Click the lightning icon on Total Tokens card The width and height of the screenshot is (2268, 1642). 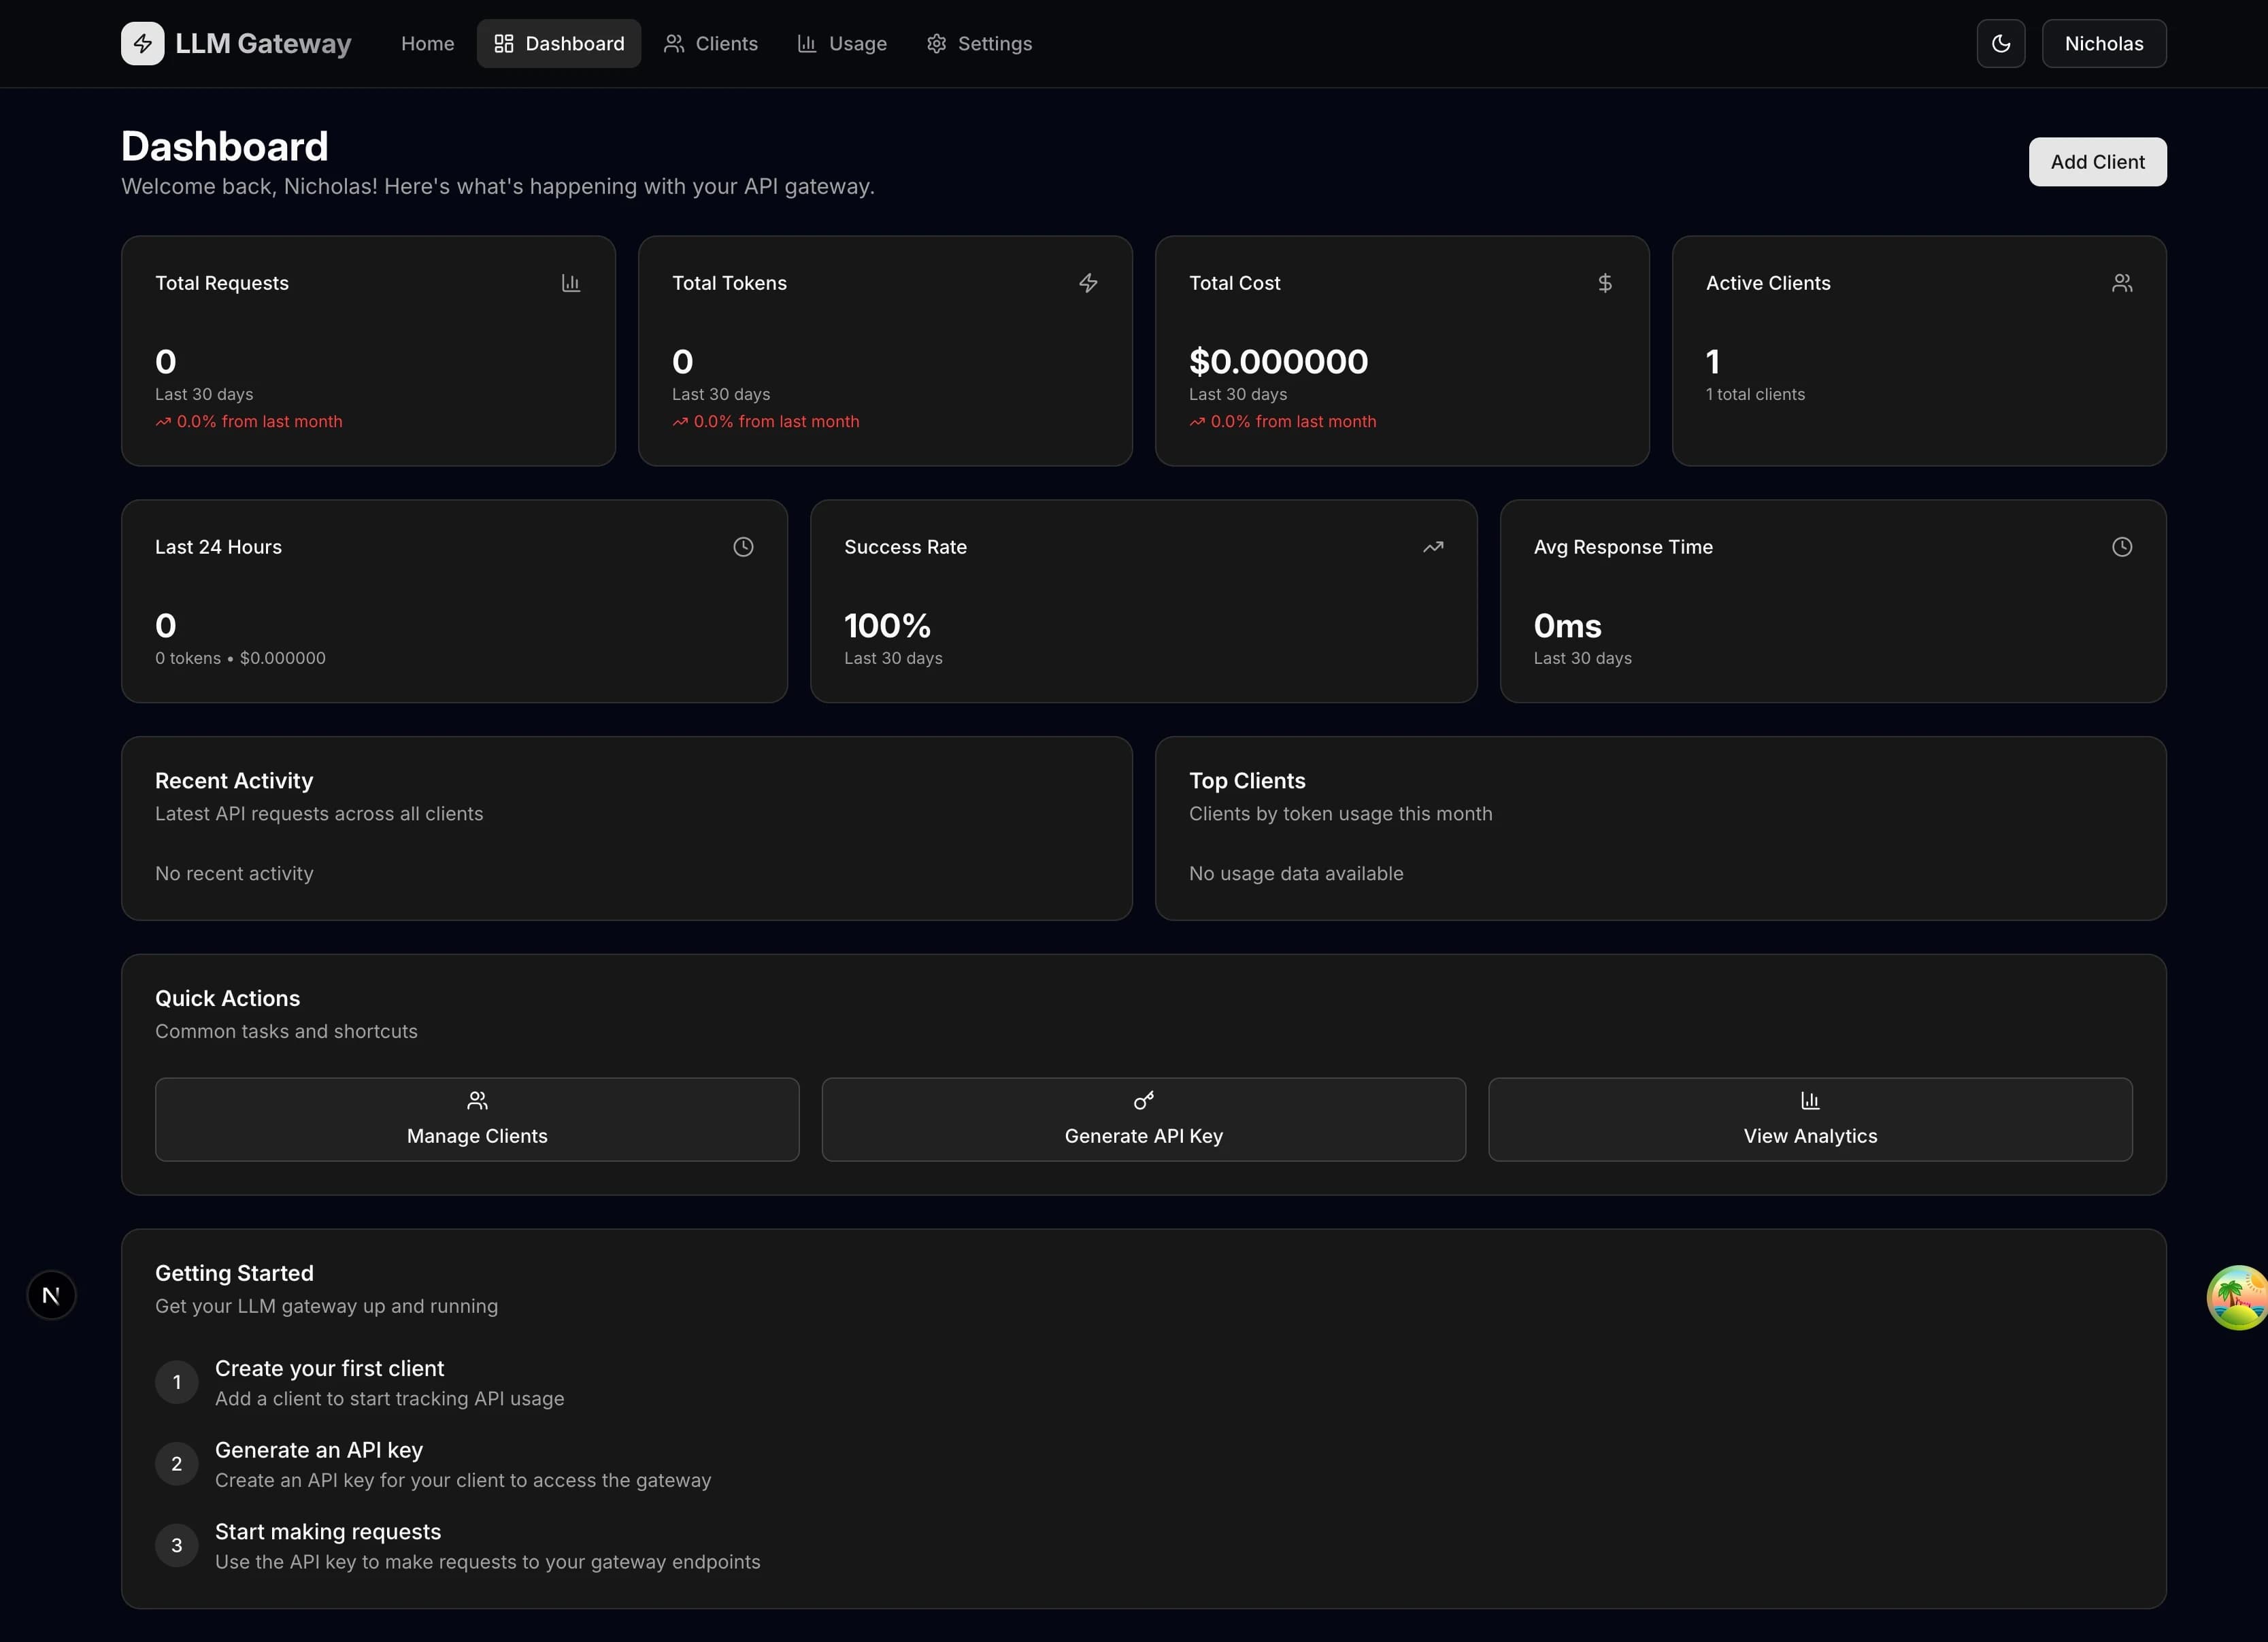coord(1088,283)
